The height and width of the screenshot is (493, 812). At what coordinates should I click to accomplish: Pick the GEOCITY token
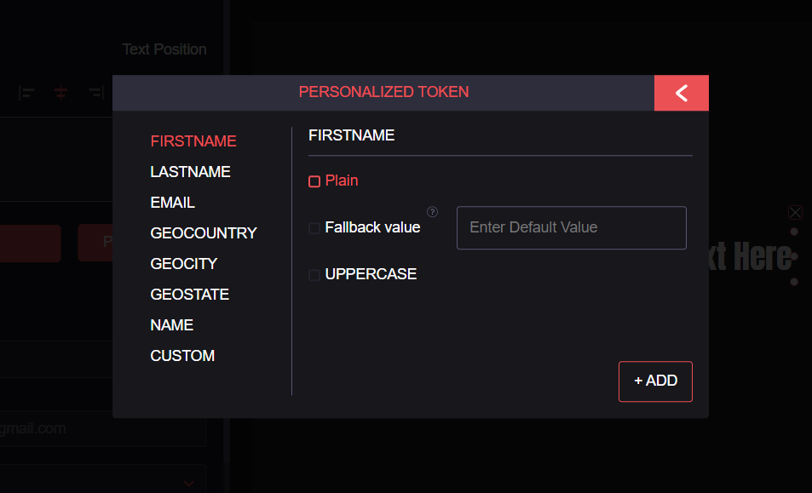click(x=184, y=264)
